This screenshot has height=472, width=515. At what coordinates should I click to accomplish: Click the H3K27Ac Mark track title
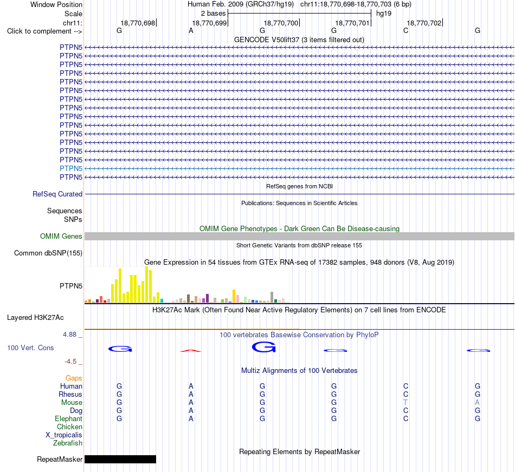click(x=299, y=310)
